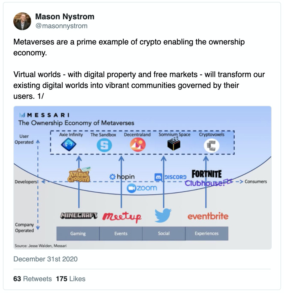The height and width of the screenshot is (293, 284).
Task: Select the Gaming category box
Action: 78,233
